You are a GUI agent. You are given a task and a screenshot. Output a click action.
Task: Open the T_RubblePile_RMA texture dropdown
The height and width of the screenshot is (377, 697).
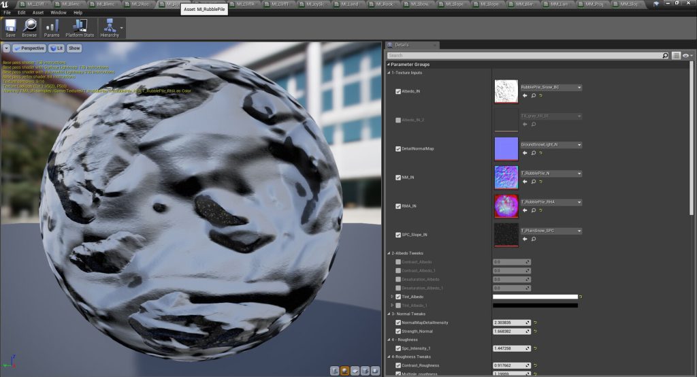(x=579, y=202)
